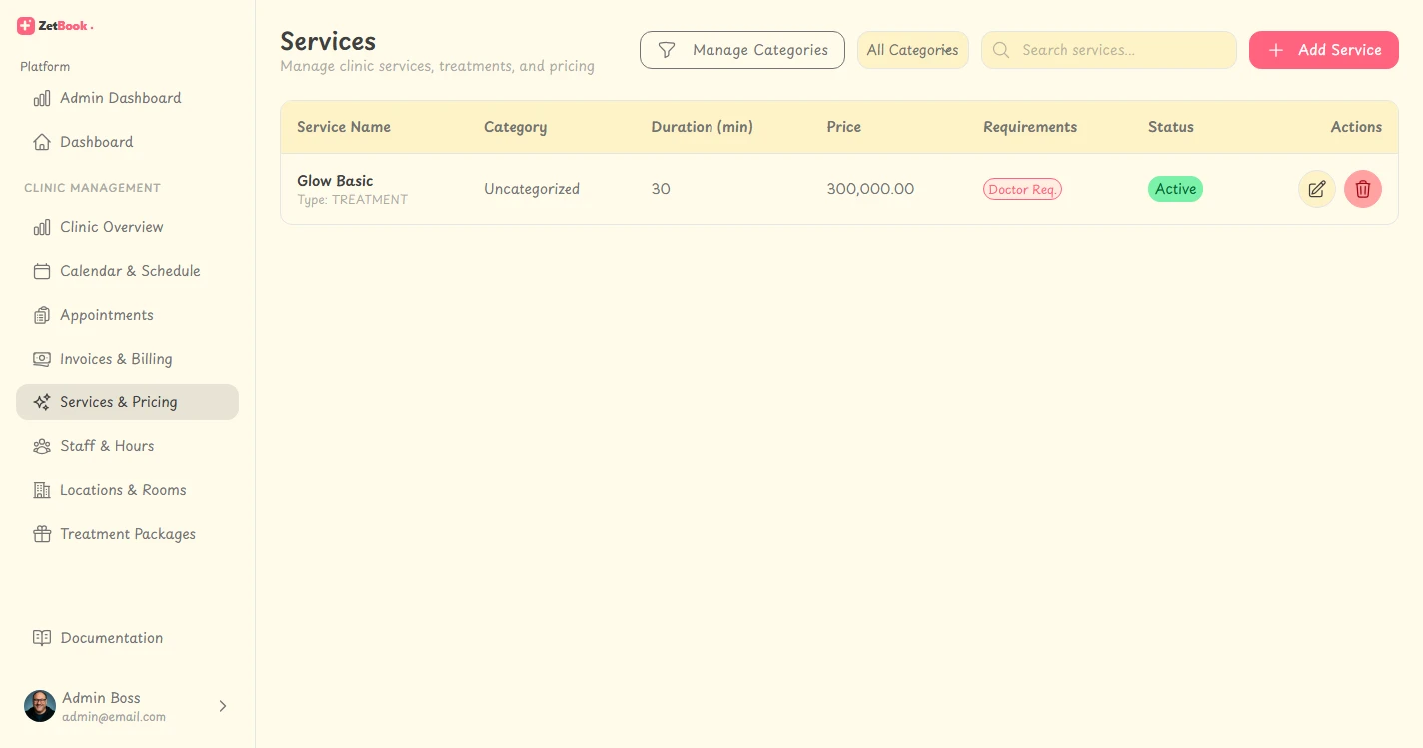Click the Appointments clipboard icon
Image resolution: width=1423 pixels, height=748 pixels.
coord(42,315)
